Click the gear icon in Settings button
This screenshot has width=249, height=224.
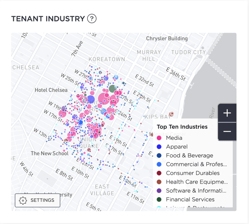[23, 200]
